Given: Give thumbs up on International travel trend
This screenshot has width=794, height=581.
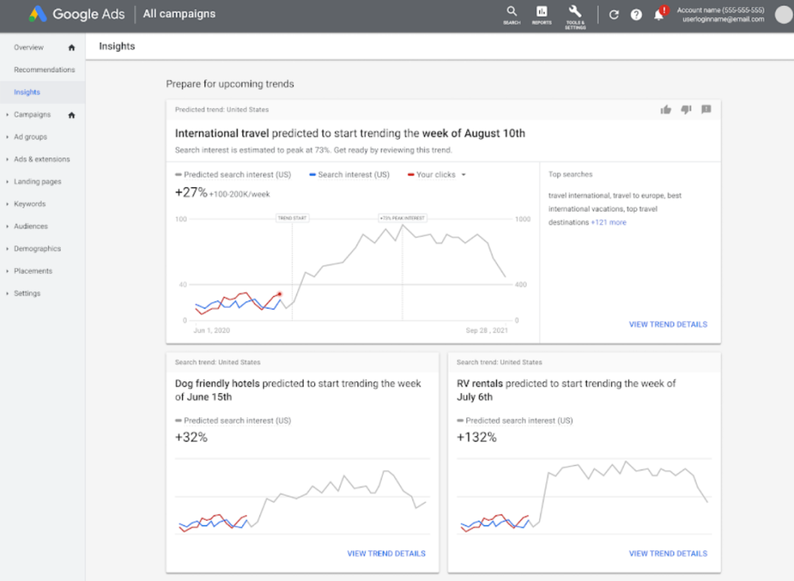Looking at the screenshot, I should click(x=665, y=109).
